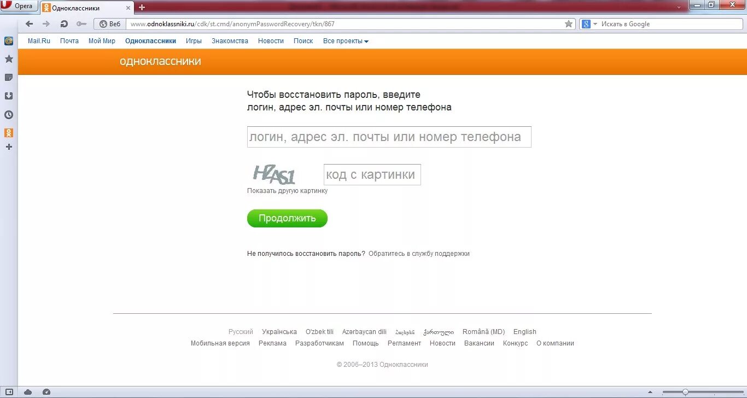Add a panel with sidebar plus icon
Viewport: 747px width, 398px height.
click(x=9, y=147)
